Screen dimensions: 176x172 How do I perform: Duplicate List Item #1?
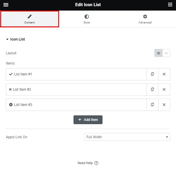point(152,74)
